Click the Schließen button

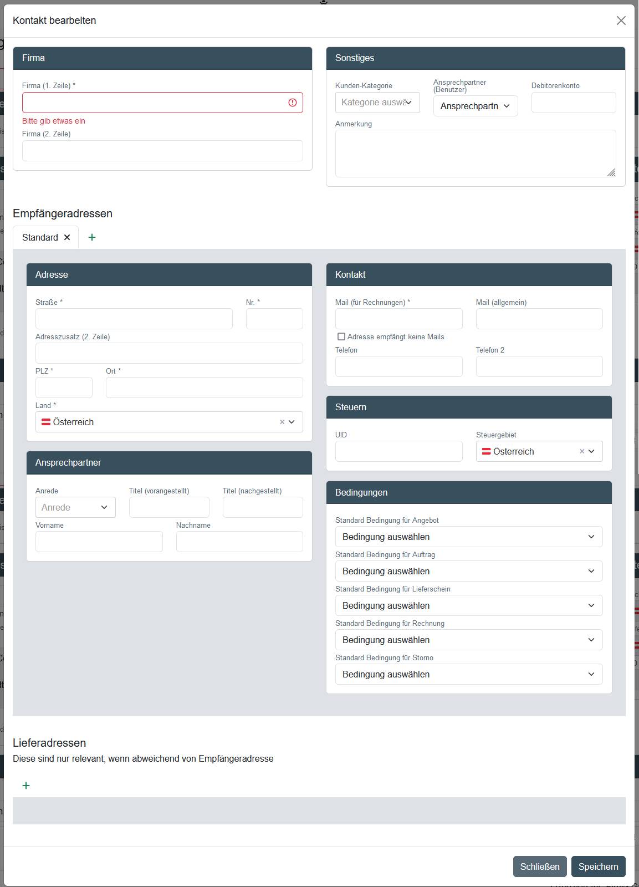[539, 866]
